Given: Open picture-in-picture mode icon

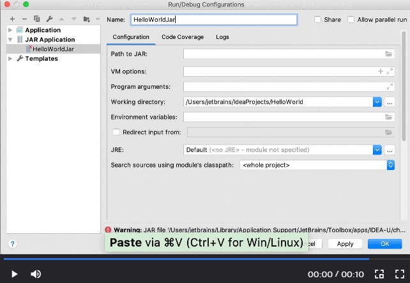Looking at the screenshot, I should tap(379, 274).
